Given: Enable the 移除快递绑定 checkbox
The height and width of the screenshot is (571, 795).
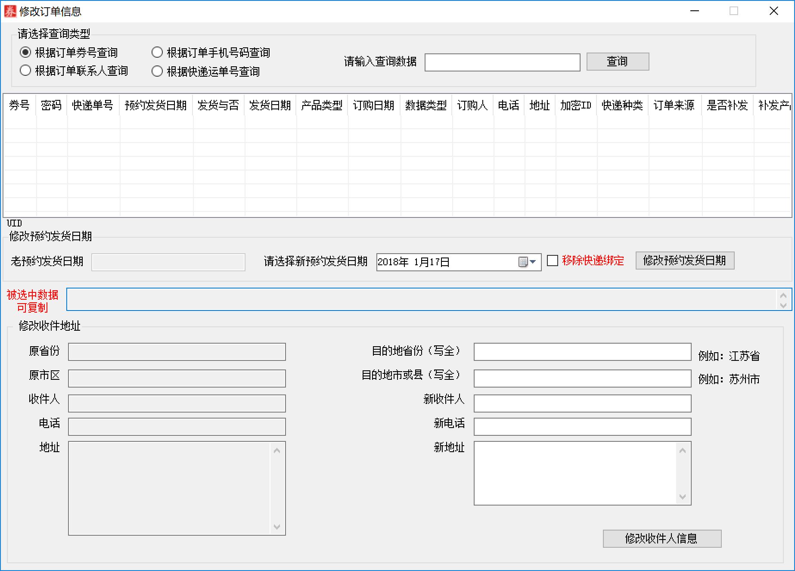Looking at the screenshot, I should (x=553, y=261).
